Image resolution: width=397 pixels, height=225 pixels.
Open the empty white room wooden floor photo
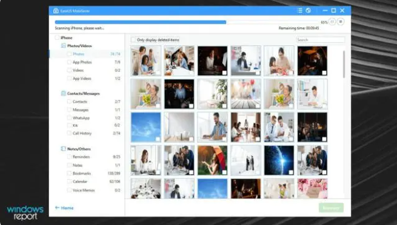[179, 127]
